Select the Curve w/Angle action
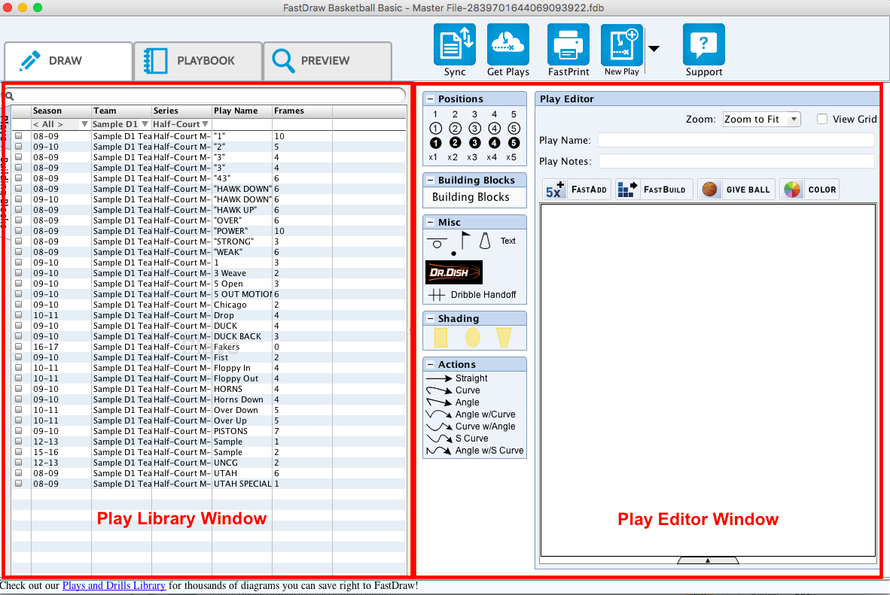The width and height of the screenshot is (890, 595). 471,427
